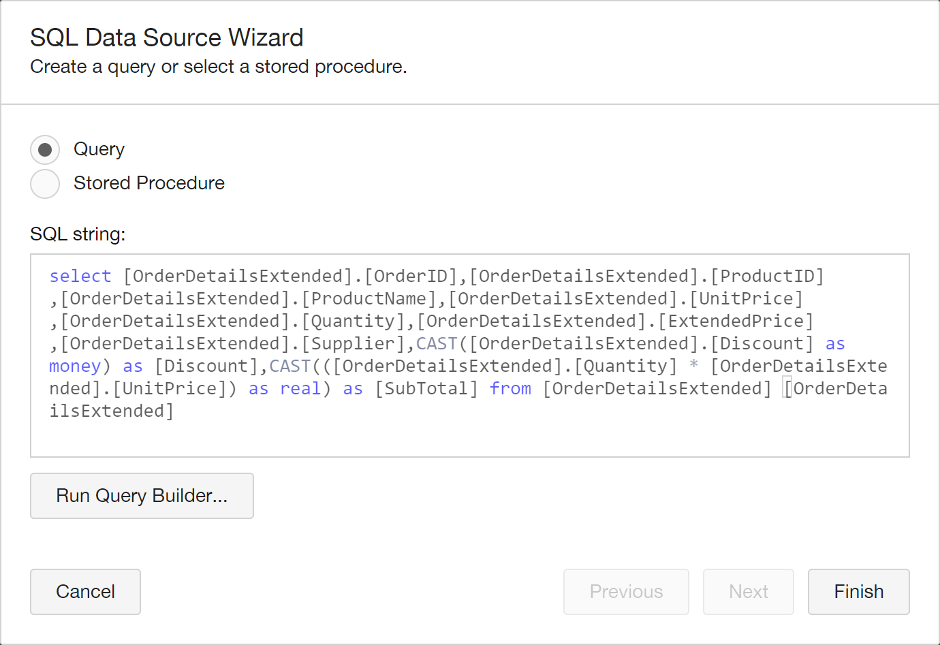
Task: Click the disabled Next button
Action: [748, 592]
